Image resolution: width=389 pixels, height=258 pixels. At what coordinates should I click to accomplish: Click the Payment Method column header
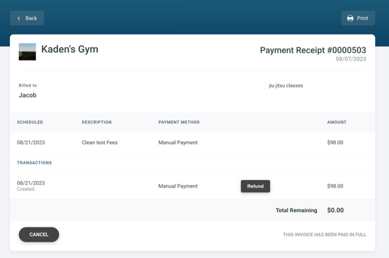pyautogui.click(x=179, y=122)
